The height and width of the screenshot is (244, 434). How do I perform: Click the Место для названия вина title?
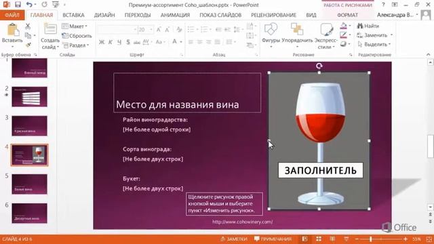[178, 104]
